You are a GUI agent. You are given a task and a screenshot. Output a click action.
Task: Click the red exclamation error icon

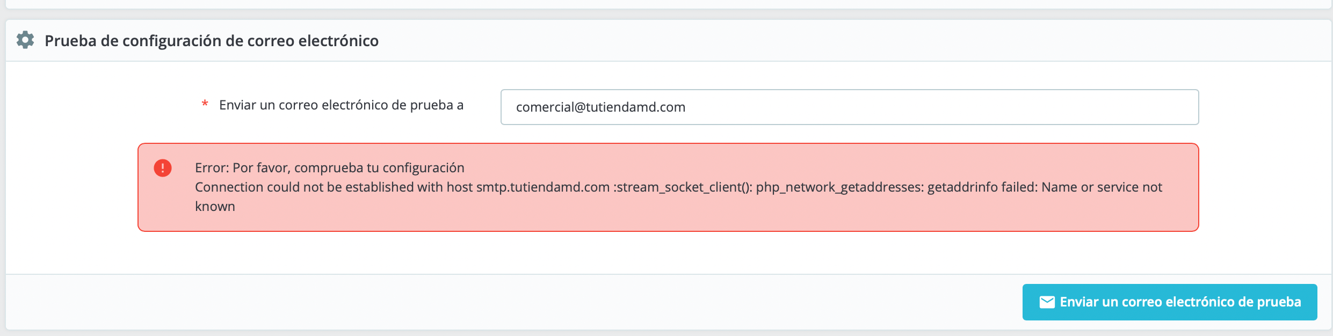click(x=163, y=168)
